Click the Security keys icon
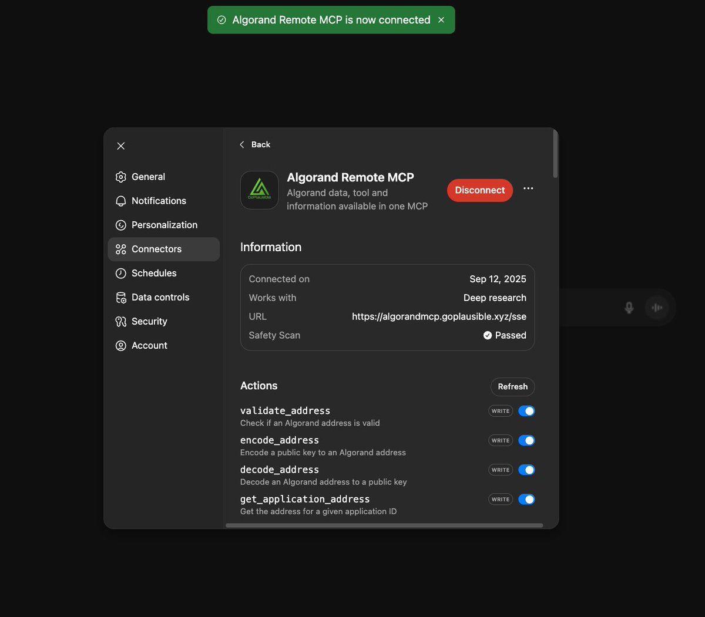Image resolution: width=705 pixels, height=617 pixels. click(x=121, y=322)
